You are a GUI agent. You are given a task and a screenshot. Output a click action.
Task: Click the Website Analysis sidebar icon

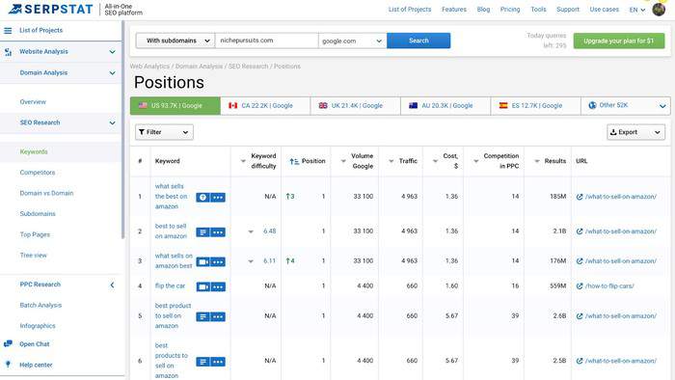(8, 52)
